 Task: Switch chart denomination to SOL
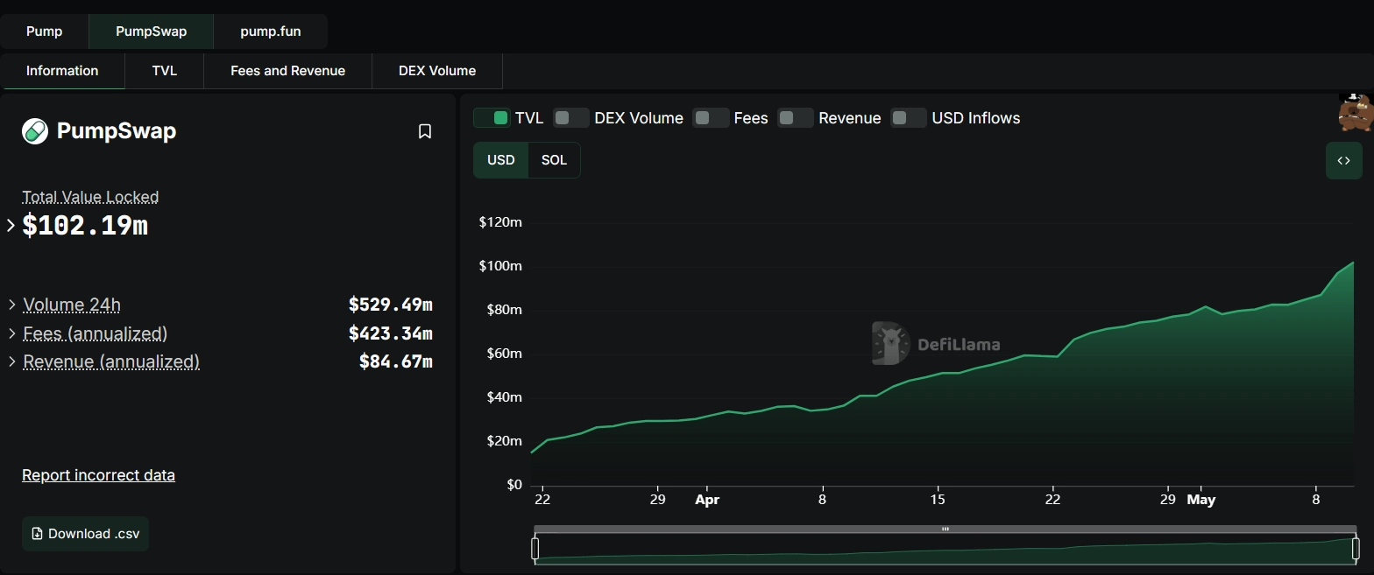554,160
